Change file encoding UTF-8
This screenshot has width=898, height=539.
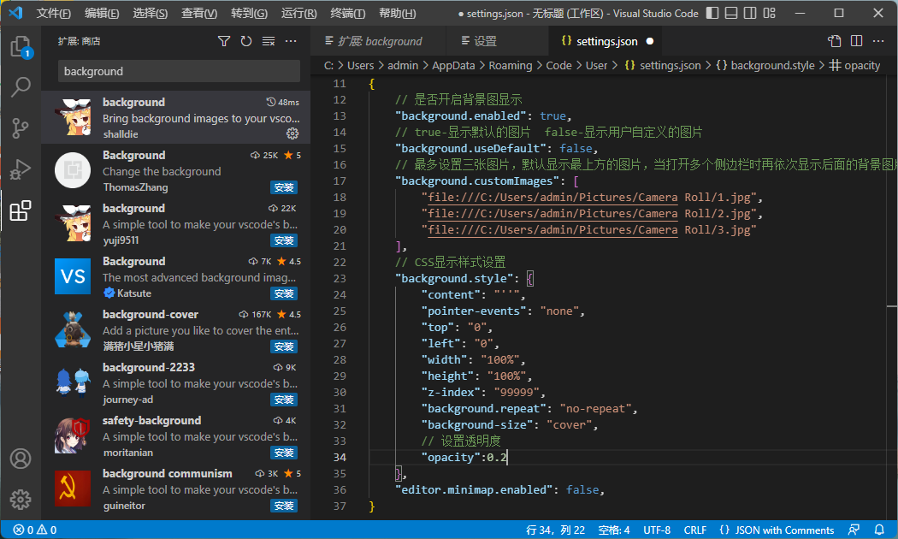(x=657, y=530)
